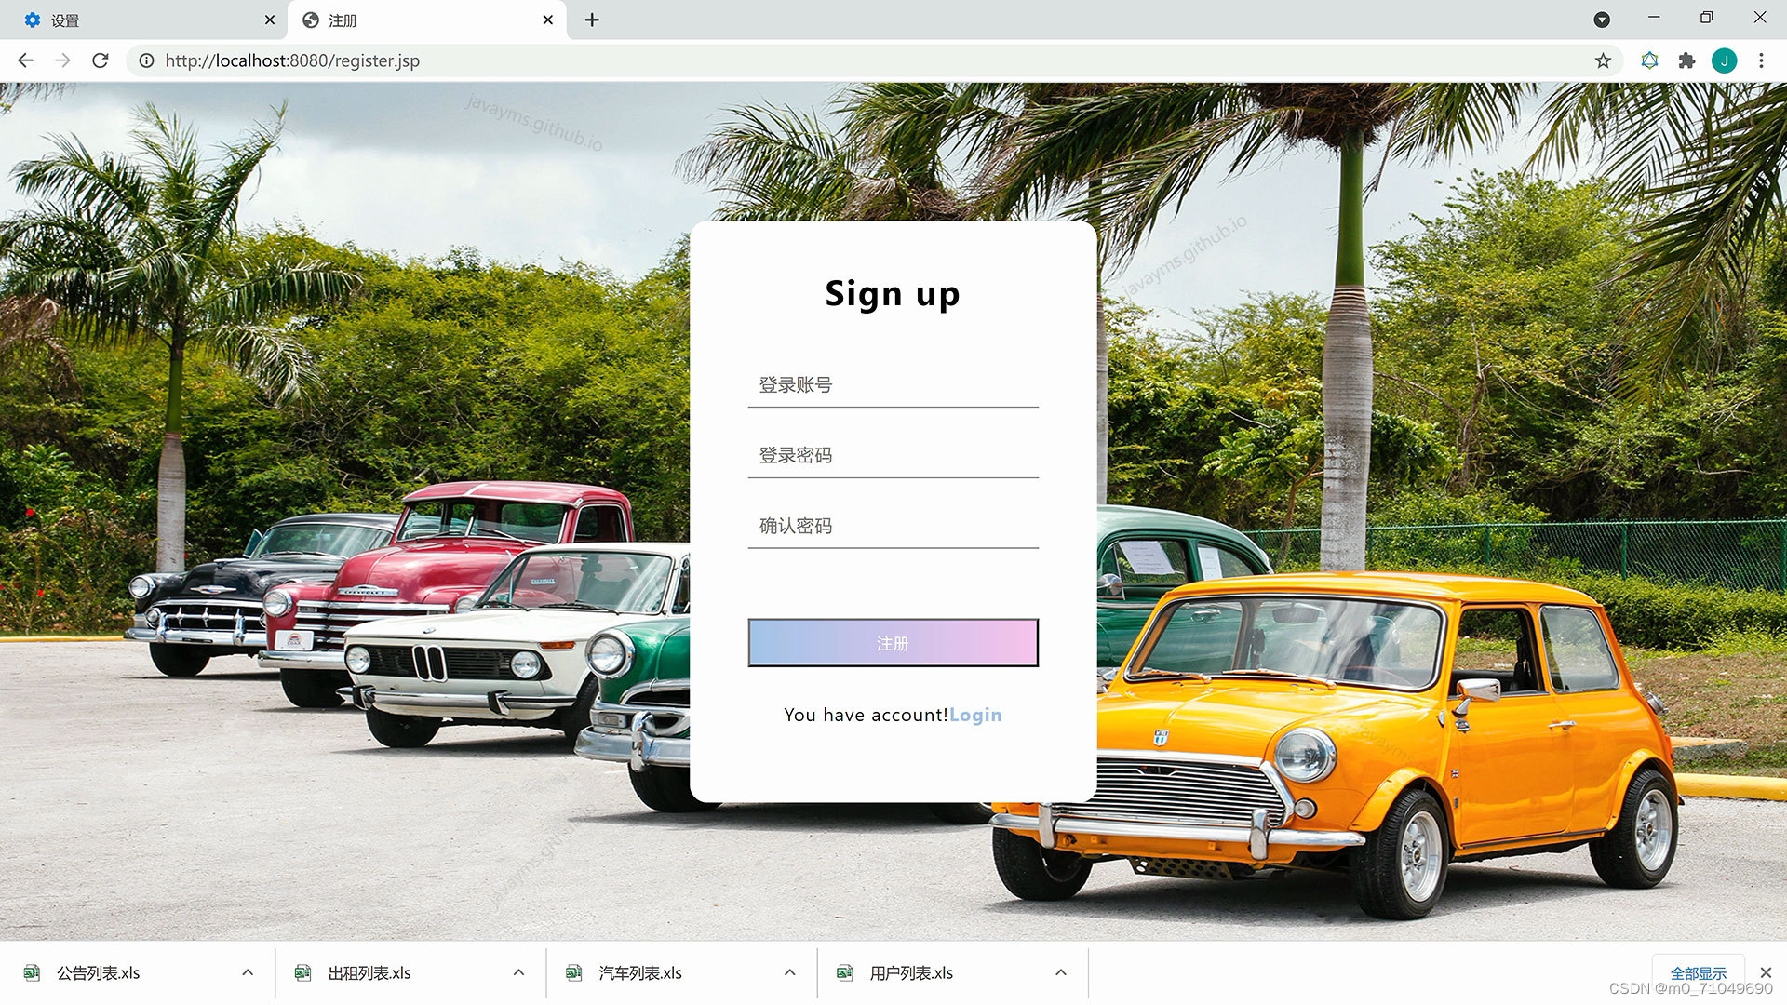This screenshot has width=1787, height=1005.
Task: Click the GraphQL extension icon in toolbar
Action: click(1650, 60)
